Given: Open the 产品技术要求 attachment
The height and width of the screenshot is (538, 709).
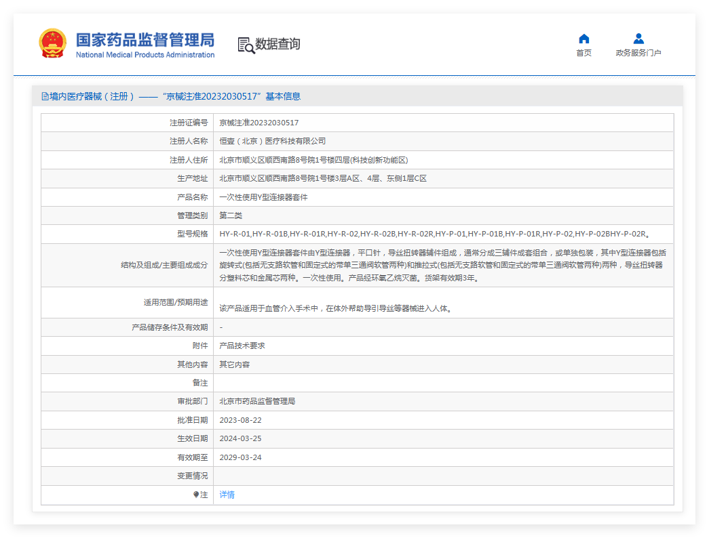Looking at the screenshot, I should pyautogui.click(x=242, y=346).
